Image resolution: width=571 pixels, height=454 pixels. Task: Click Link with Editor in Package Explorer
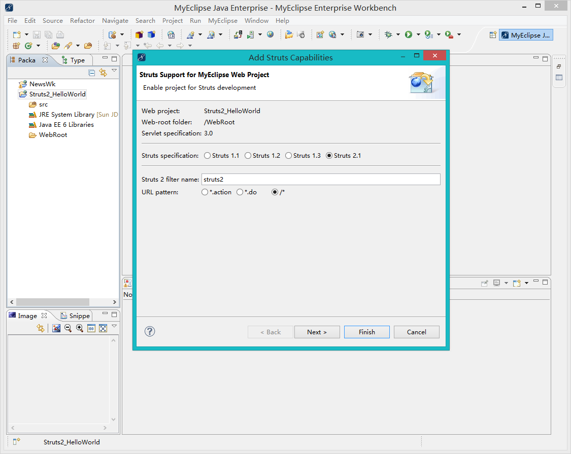[x=103, y=73]
